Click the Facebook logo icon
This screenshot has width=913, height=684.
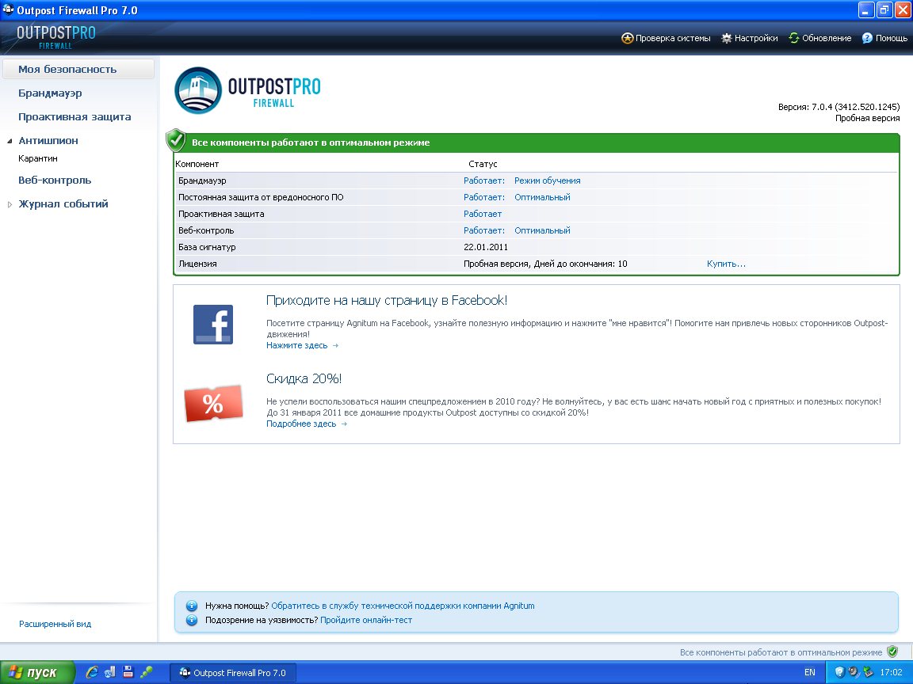(213, 325)
